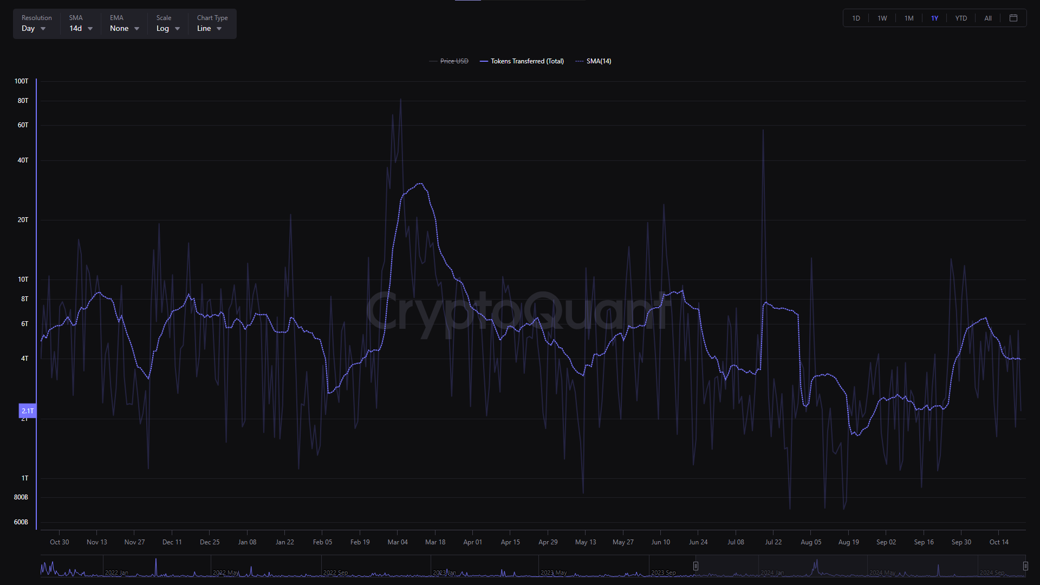Click the 2024 Jan label in navigator

(x=772, y=573)
